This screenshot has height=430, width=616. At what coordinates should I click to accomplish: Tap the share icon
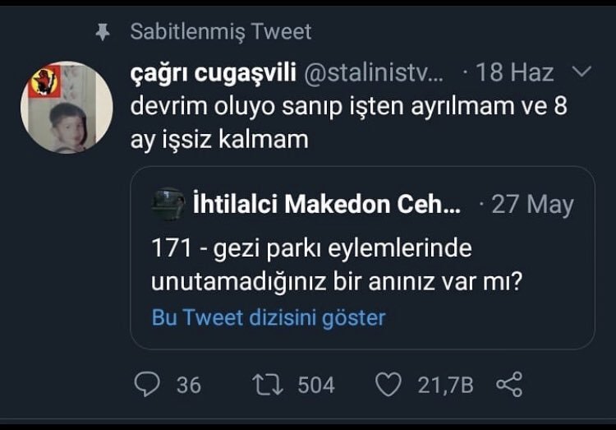point(510,384)
